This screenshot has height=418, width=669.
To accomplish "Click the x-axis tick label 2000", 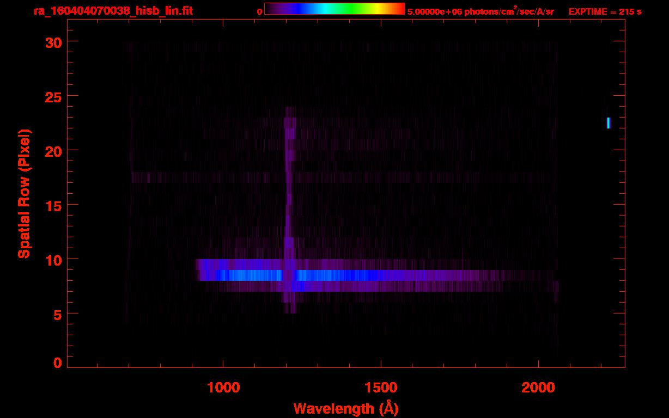I will click(x=538, y=388).
